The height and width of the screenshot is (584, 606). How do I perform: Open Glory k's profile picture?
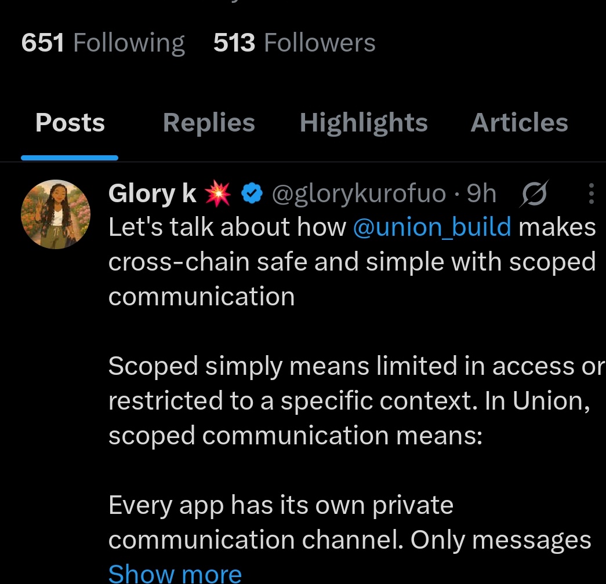(x=56, y=214)
